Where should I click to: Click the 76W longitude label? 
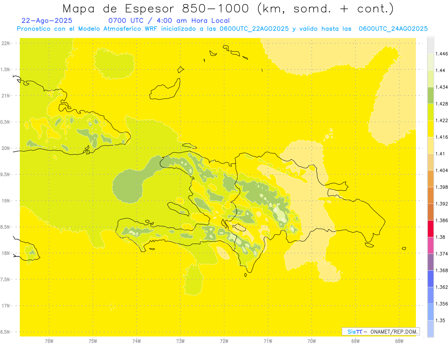click(49, 341)
